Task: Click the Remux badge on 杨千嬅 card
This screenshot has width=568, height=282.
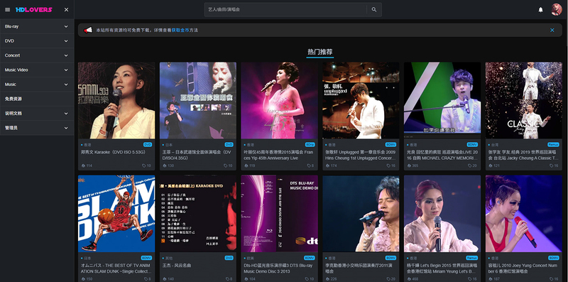Action: pos(471,258)
